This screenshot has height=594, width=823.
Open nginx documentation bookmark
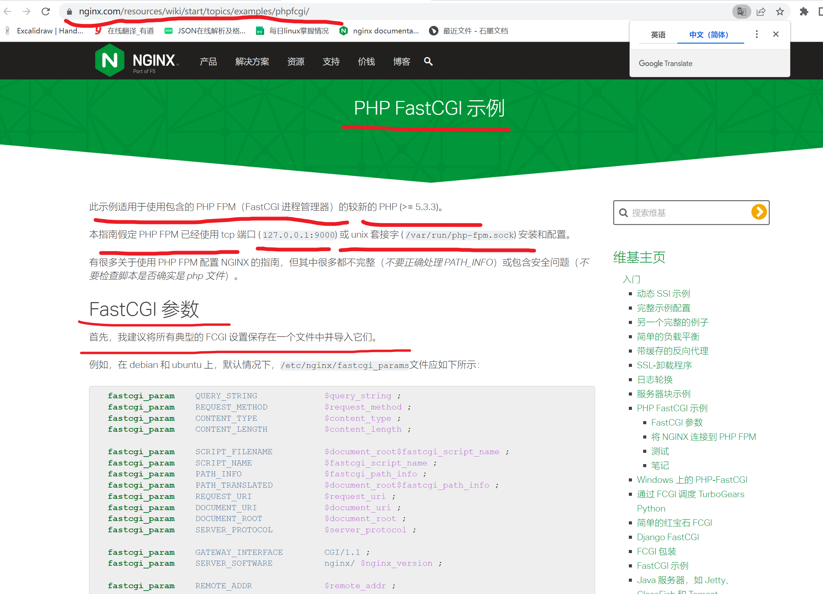379,31
